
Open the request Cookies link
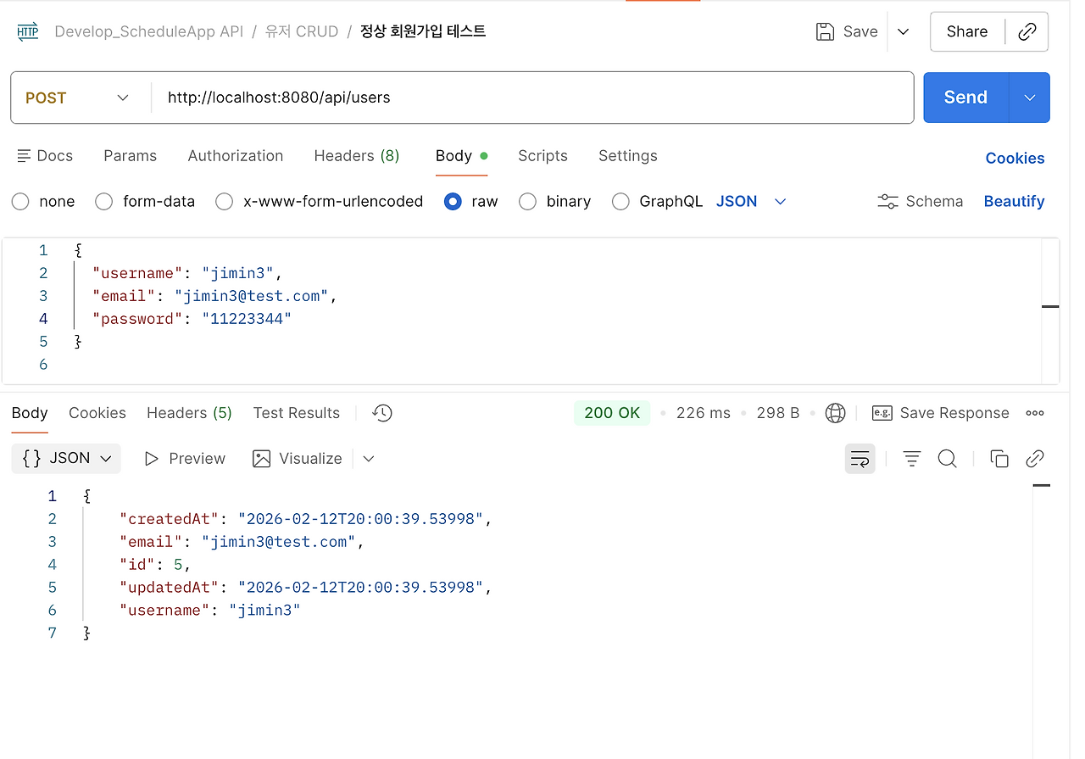[1015, 159]
